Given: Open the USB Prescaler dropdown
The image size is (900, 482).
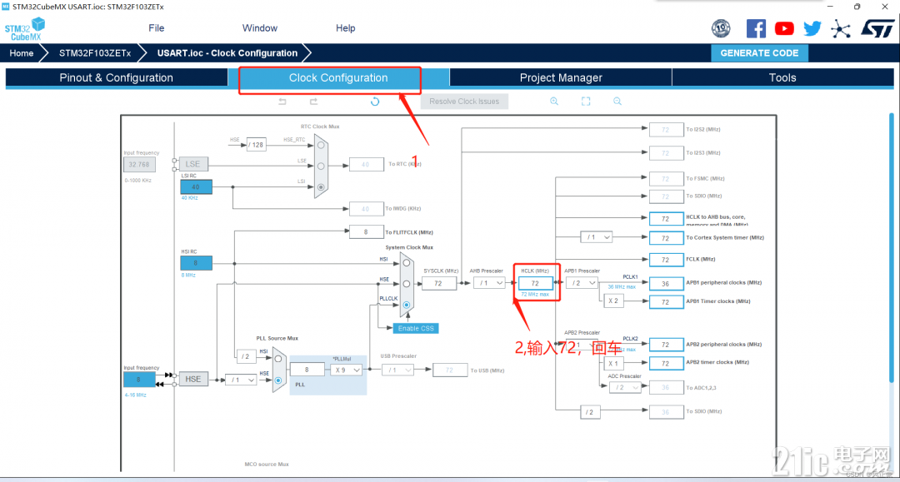Looking at the screenshot, I should point(397,370).
